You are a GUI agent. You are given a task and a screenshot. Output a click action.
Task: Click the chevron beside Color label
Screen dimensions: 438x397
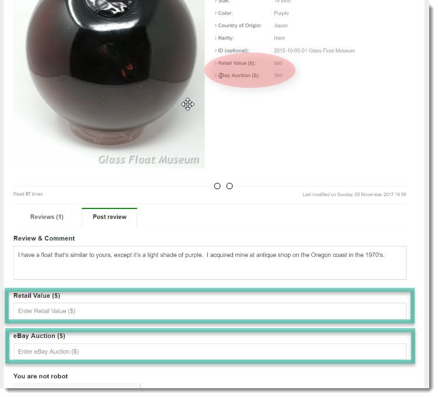pyautogui.click(x=215, y=13)
